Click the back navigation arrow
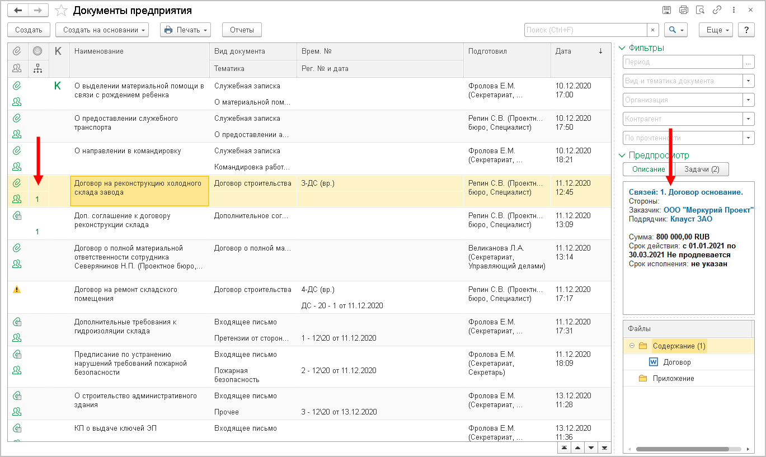This screenshot has height=457, width=766. click(18, 11)
